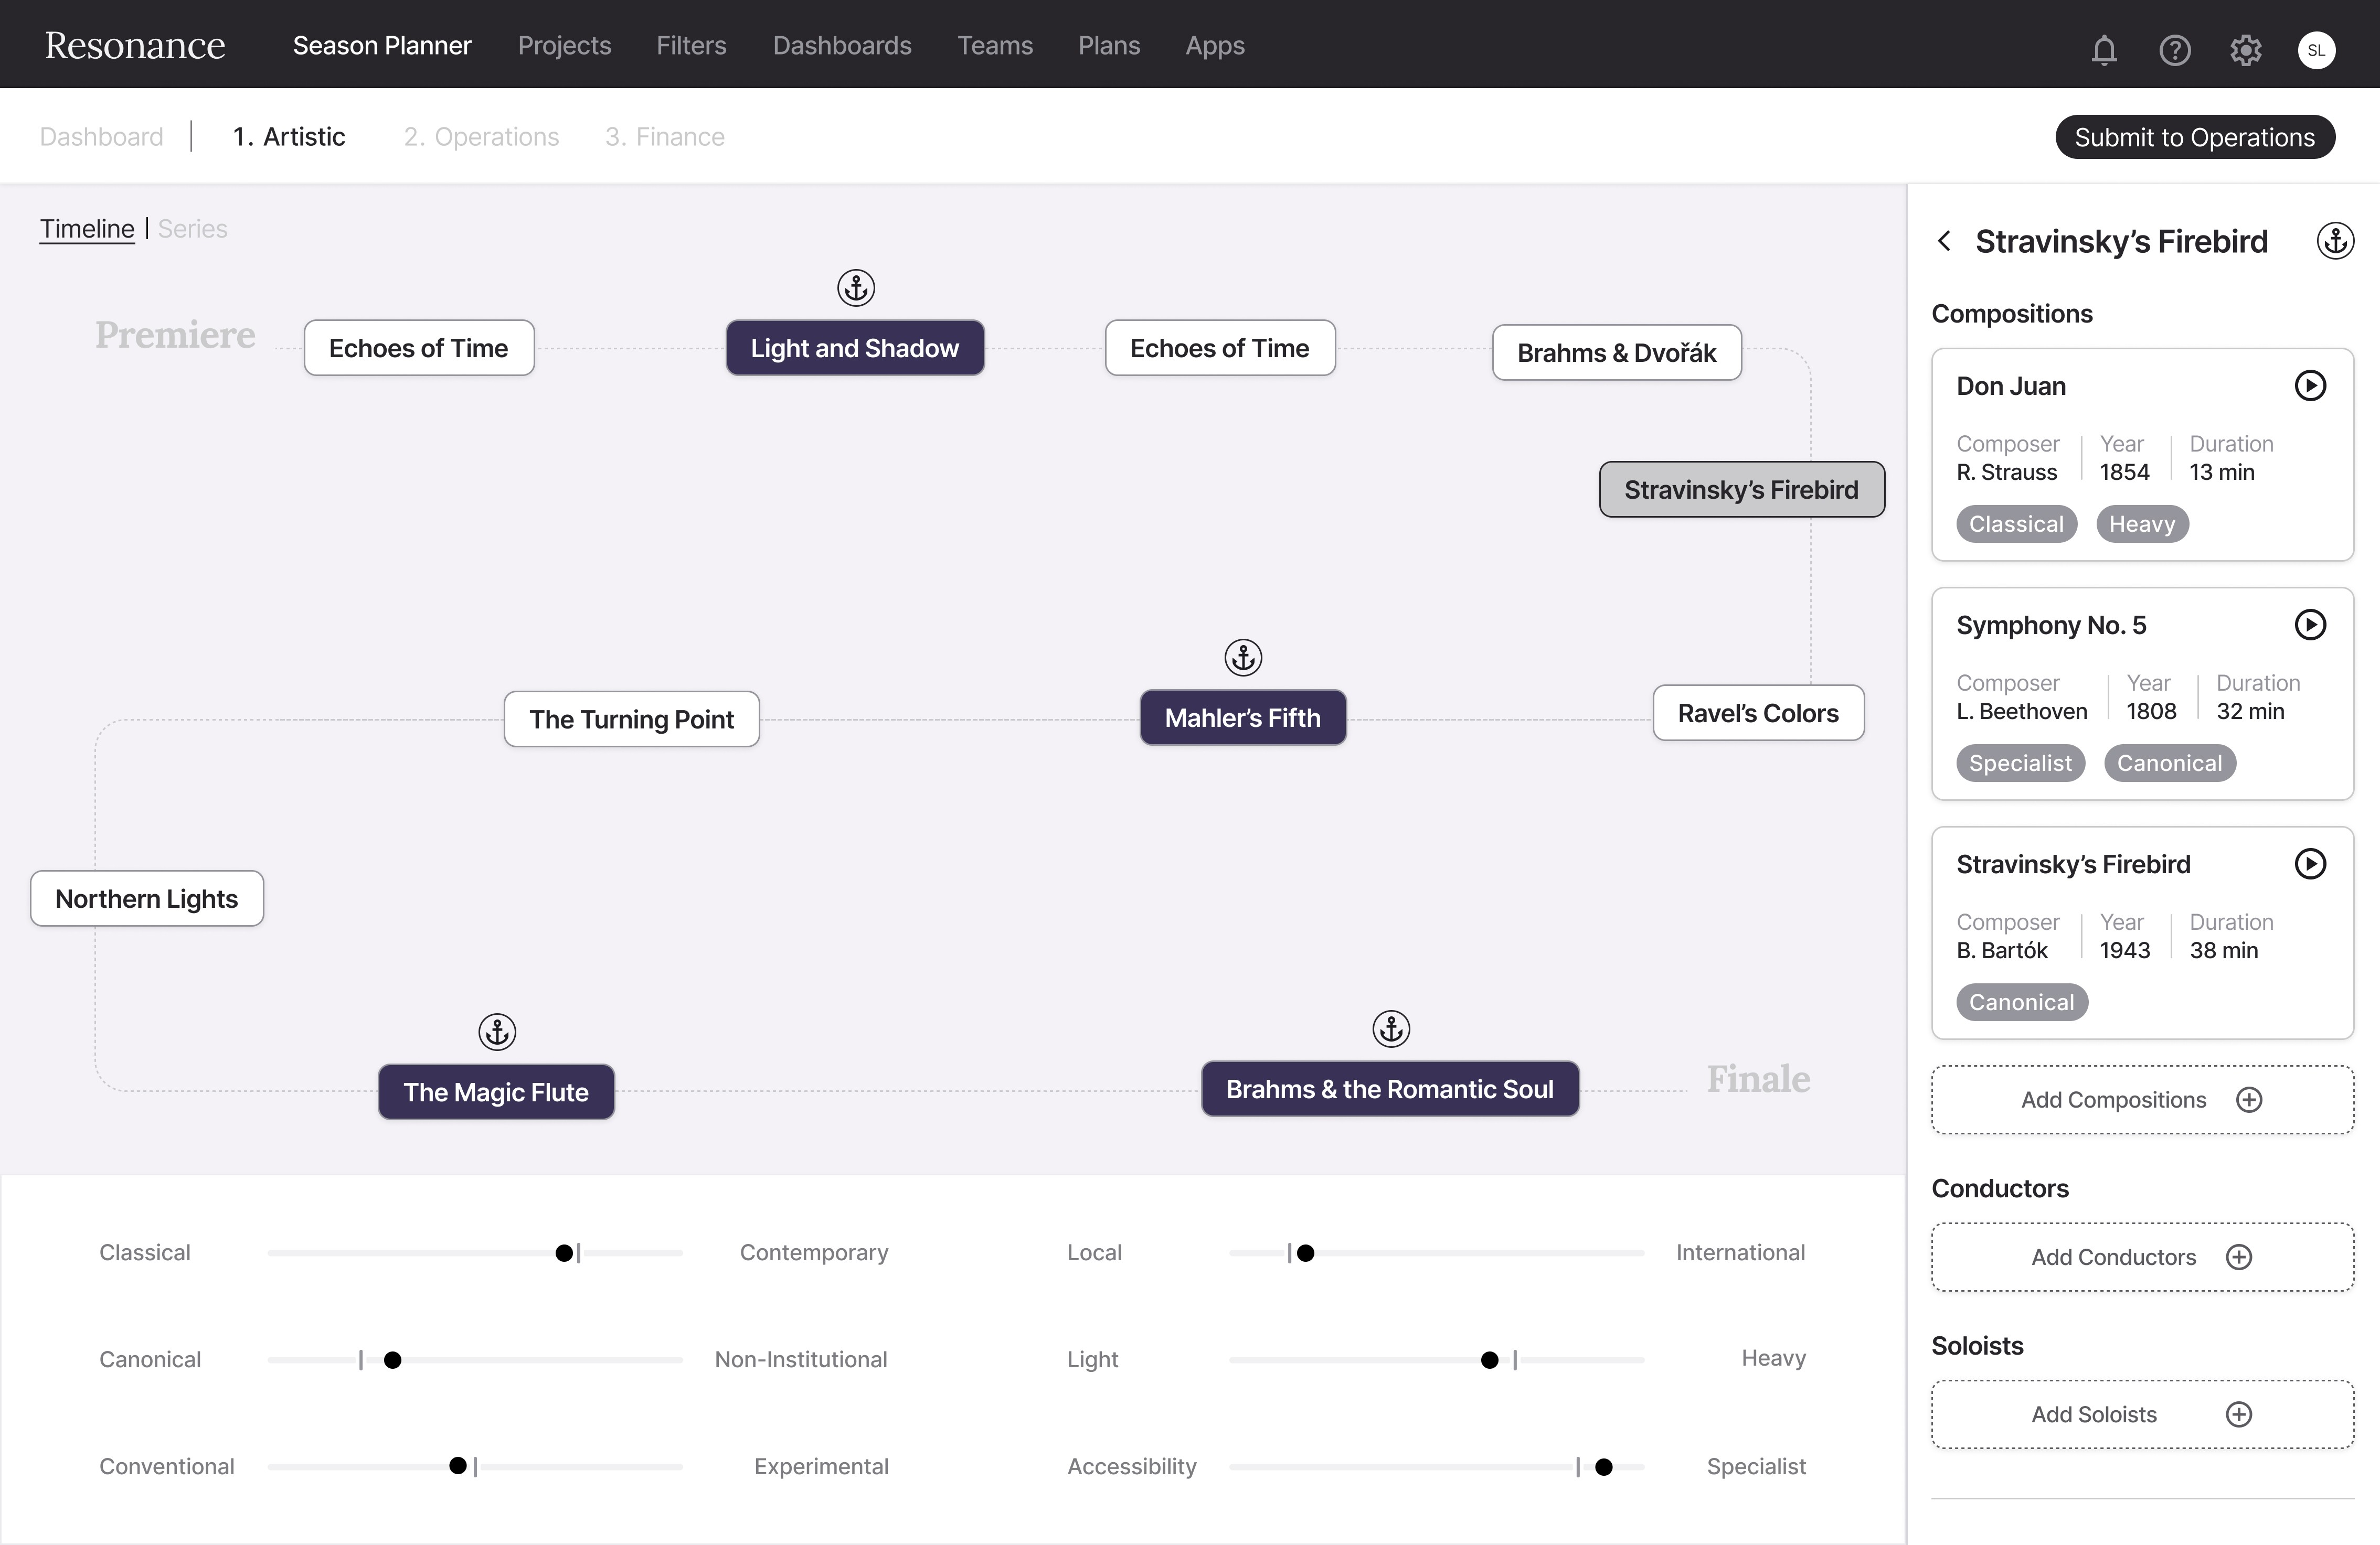Play the Don Juan composition preview
Viewport: 2380px width, 1545px height.
click(x=2310, y=386)
